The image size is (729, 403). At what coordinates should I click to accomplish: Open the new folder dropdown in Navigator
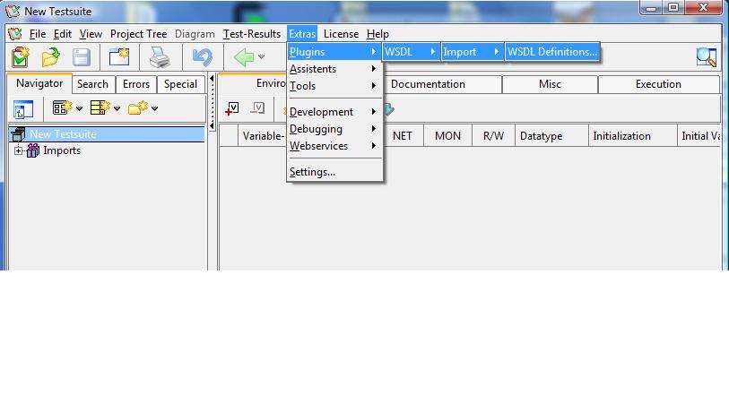(154, 108)
